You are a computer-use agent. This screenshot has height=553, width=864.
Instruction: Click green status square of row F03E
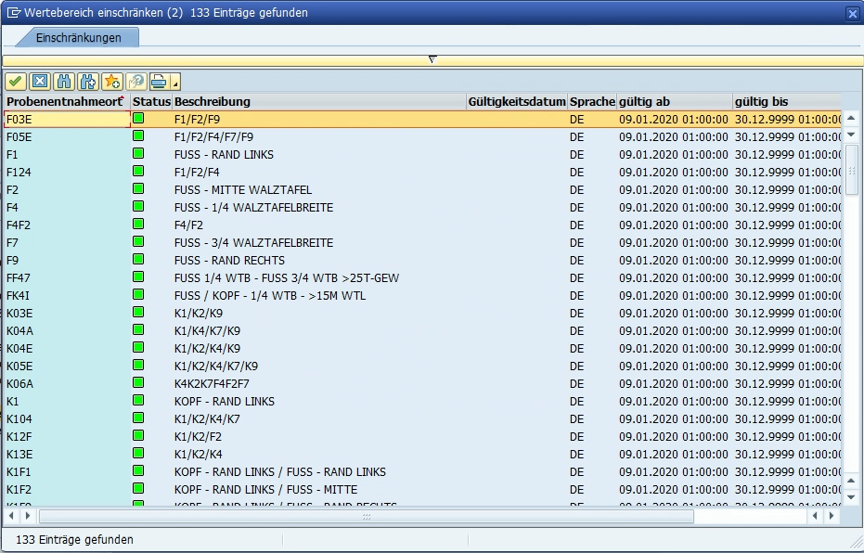(138, 119)
